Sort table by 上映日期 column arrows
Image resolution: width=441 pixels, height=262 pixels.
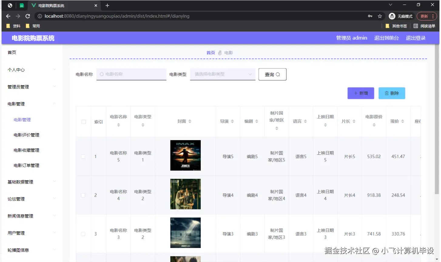coord(325,125)
